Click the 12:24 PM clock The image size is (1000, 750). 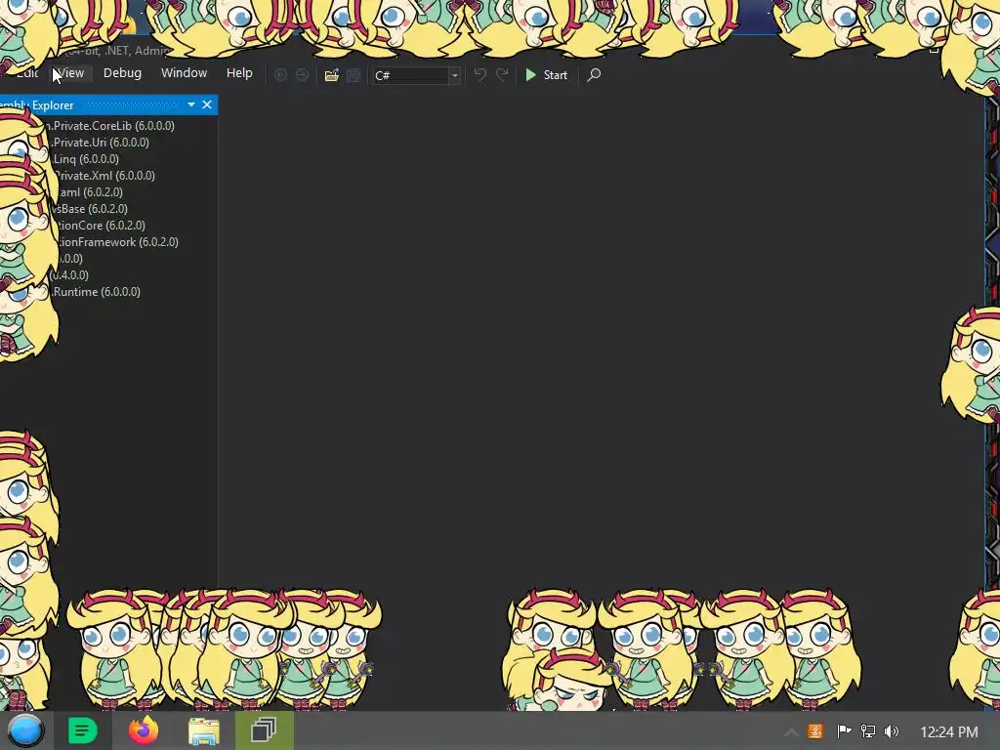coord(949,732)
